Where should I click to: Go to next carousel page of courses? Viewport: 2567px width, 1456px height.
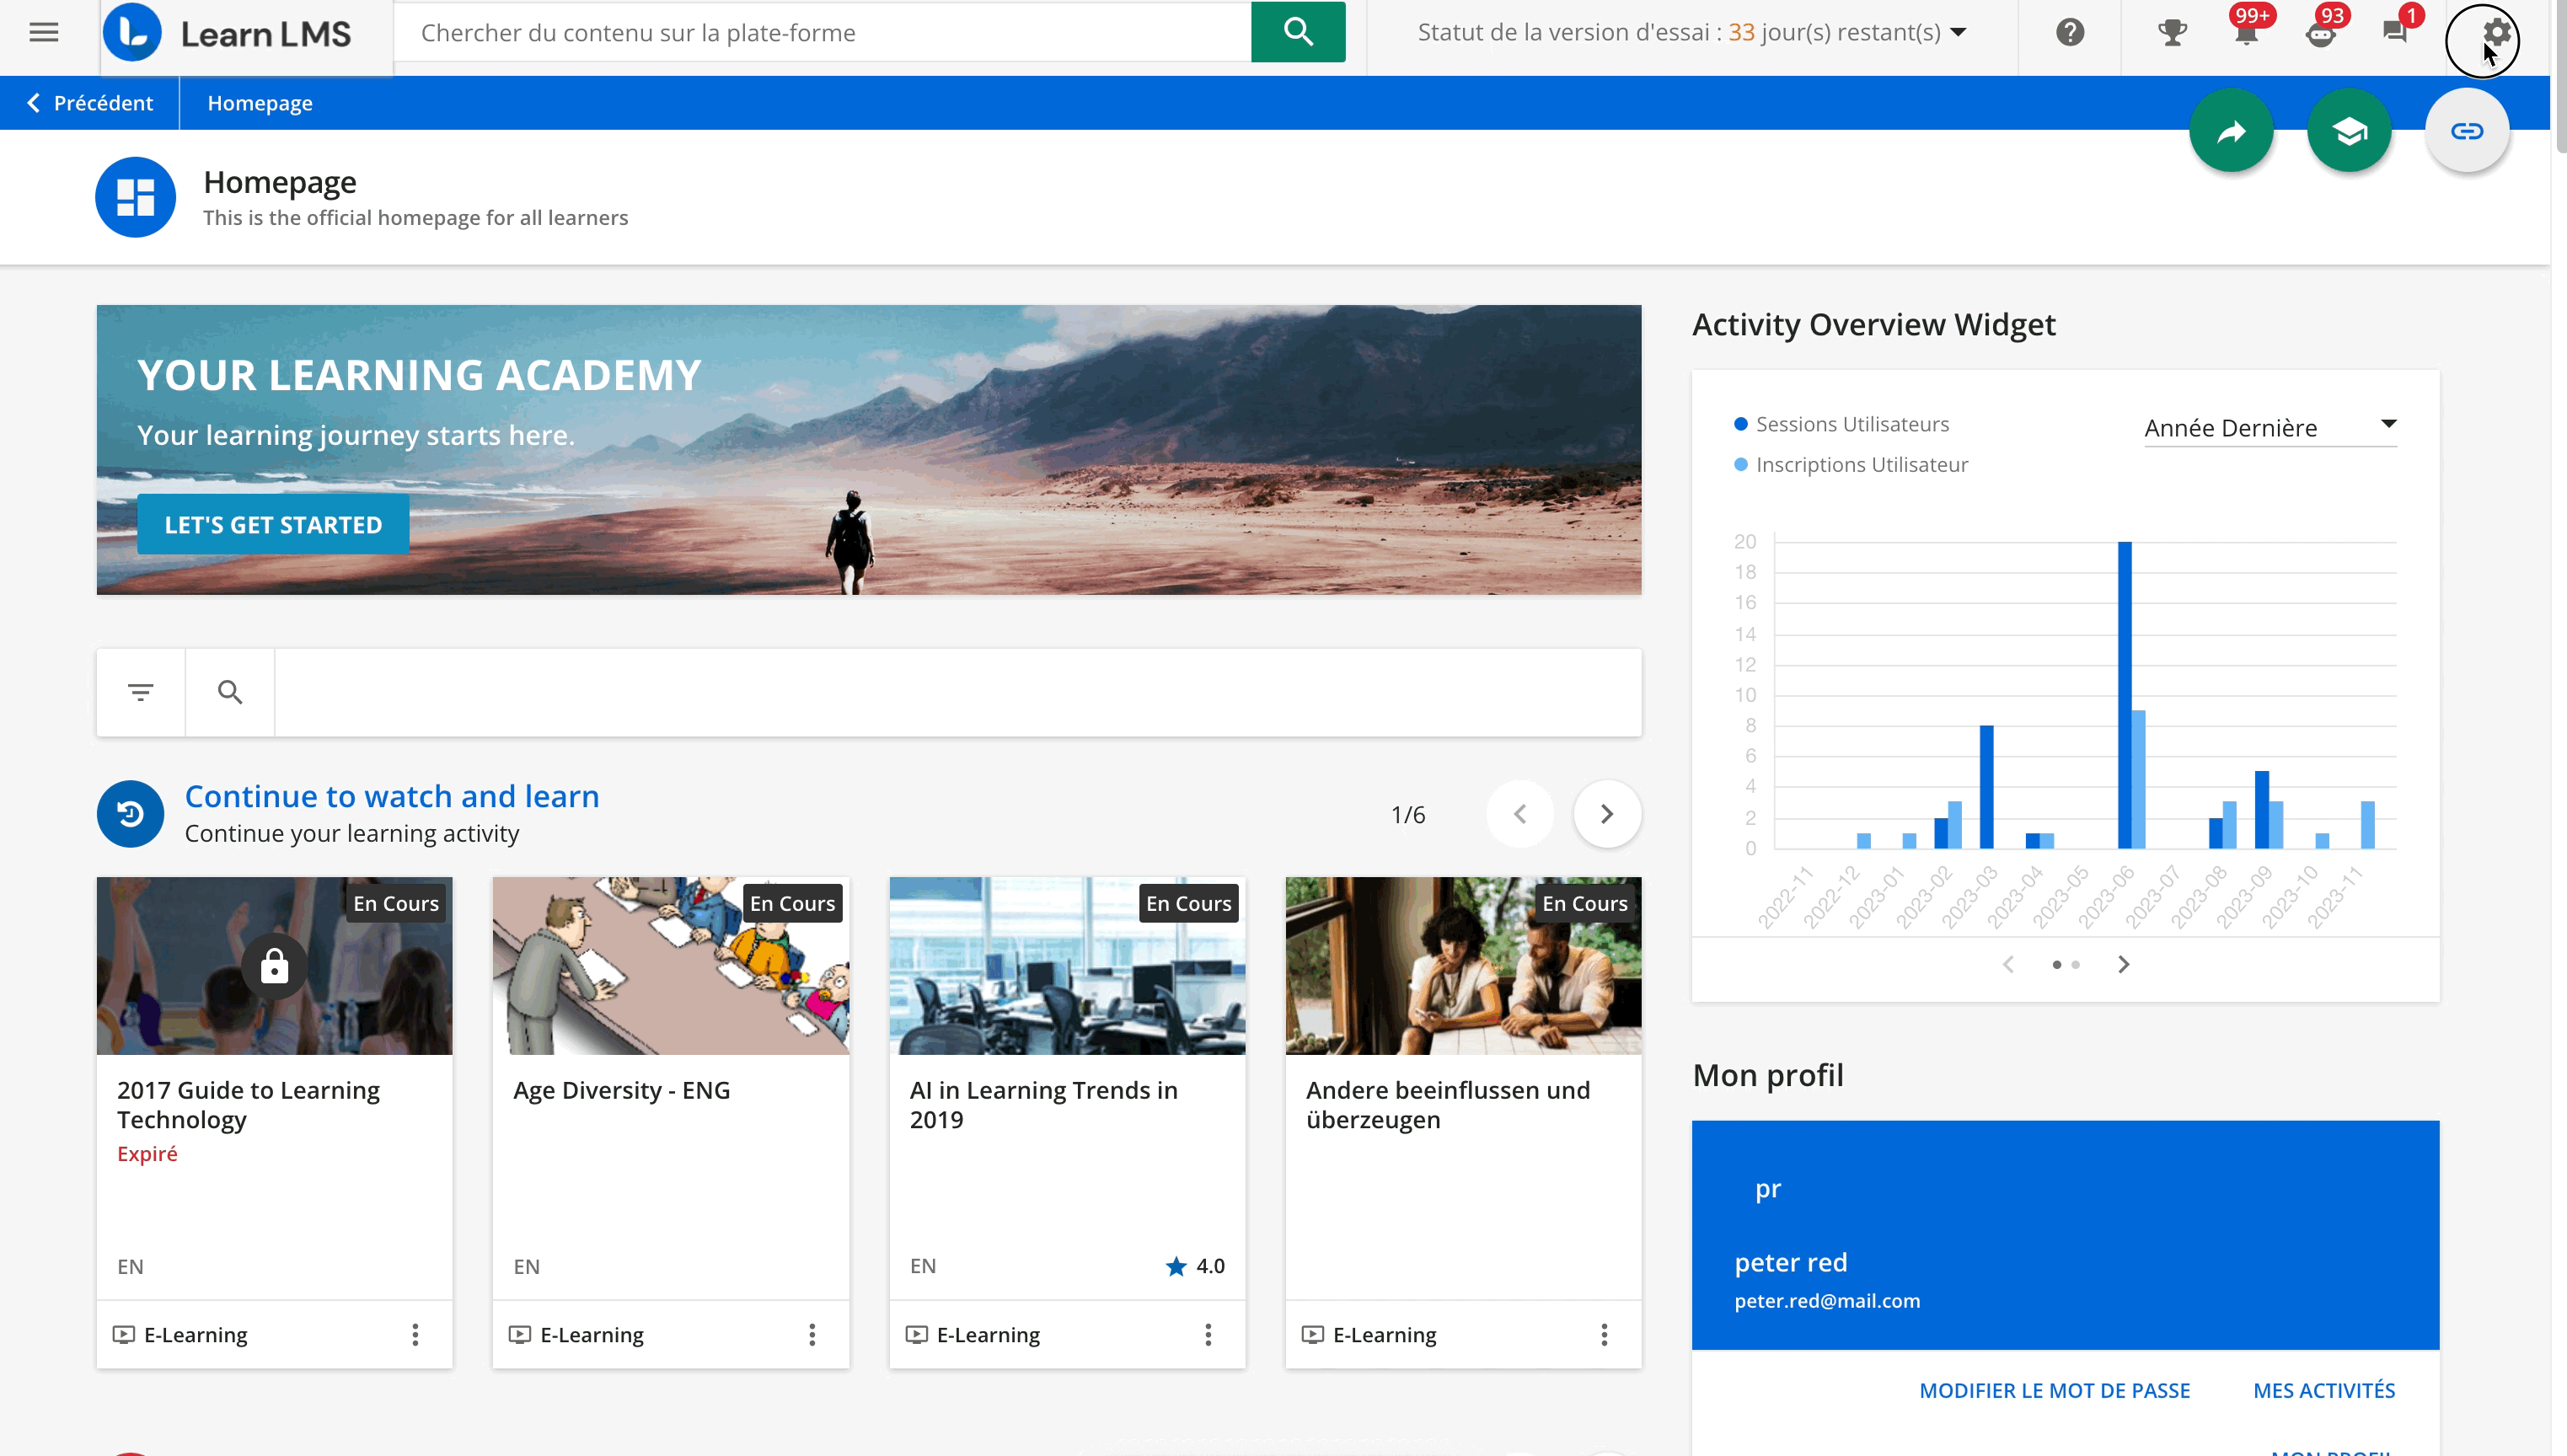tap(1606, 814)
